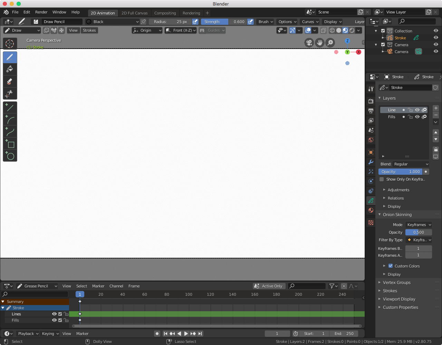Viewport: 442px width, 345px height.
Task: Toggle radius pen pressure icon
Action: (195, 22)
